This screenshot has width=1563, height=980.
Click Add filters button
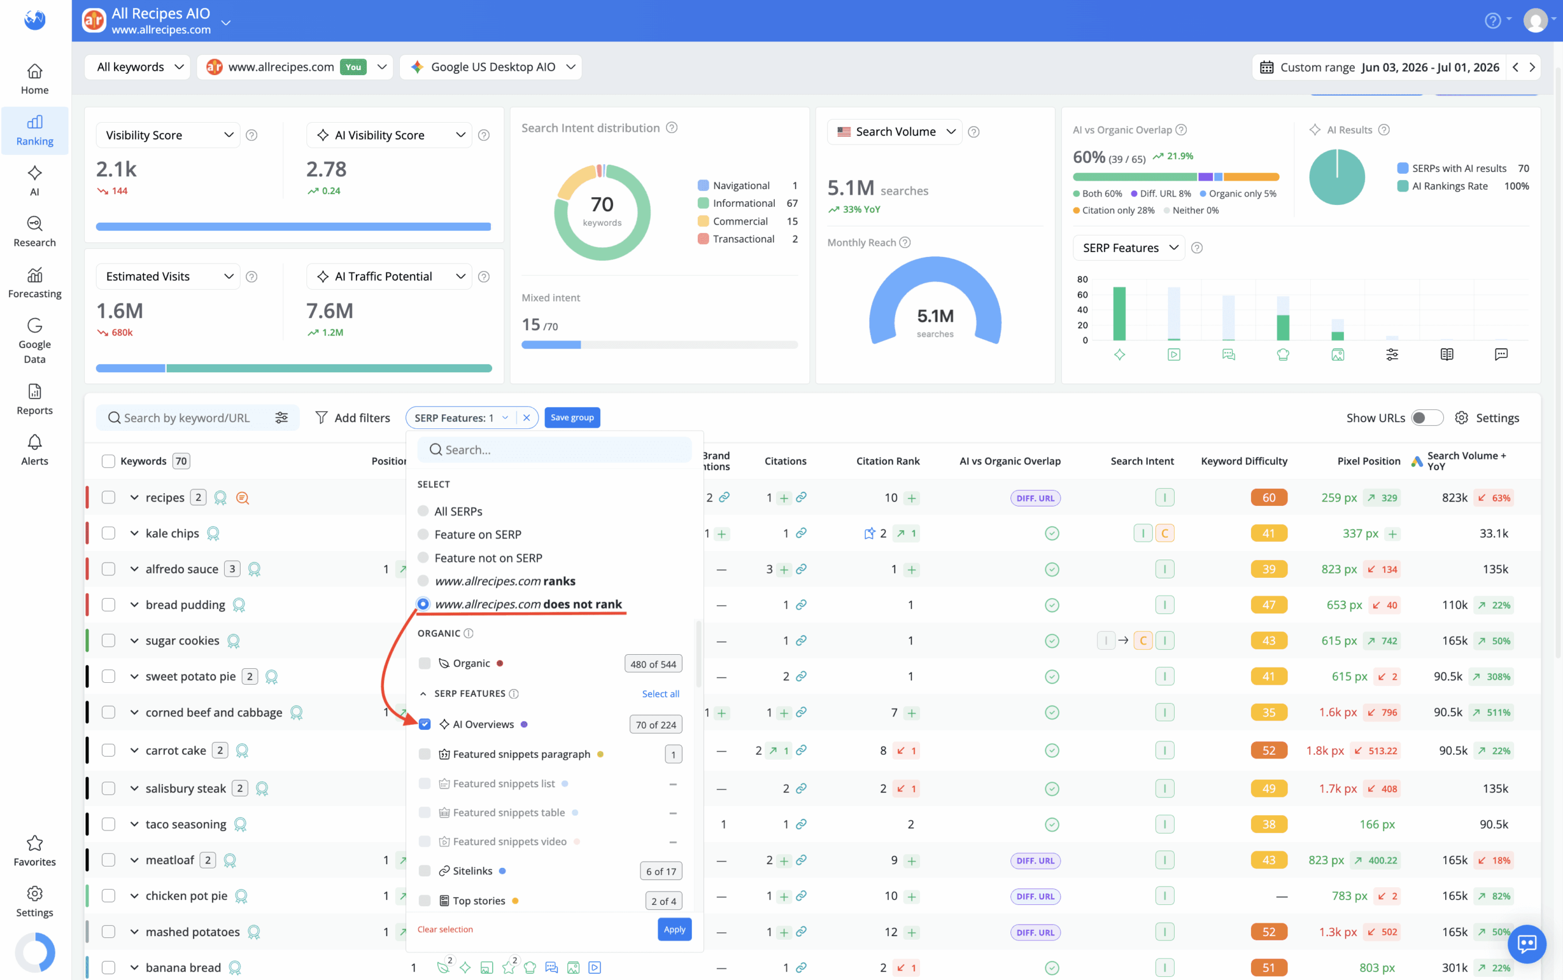(x=352, y=417)
